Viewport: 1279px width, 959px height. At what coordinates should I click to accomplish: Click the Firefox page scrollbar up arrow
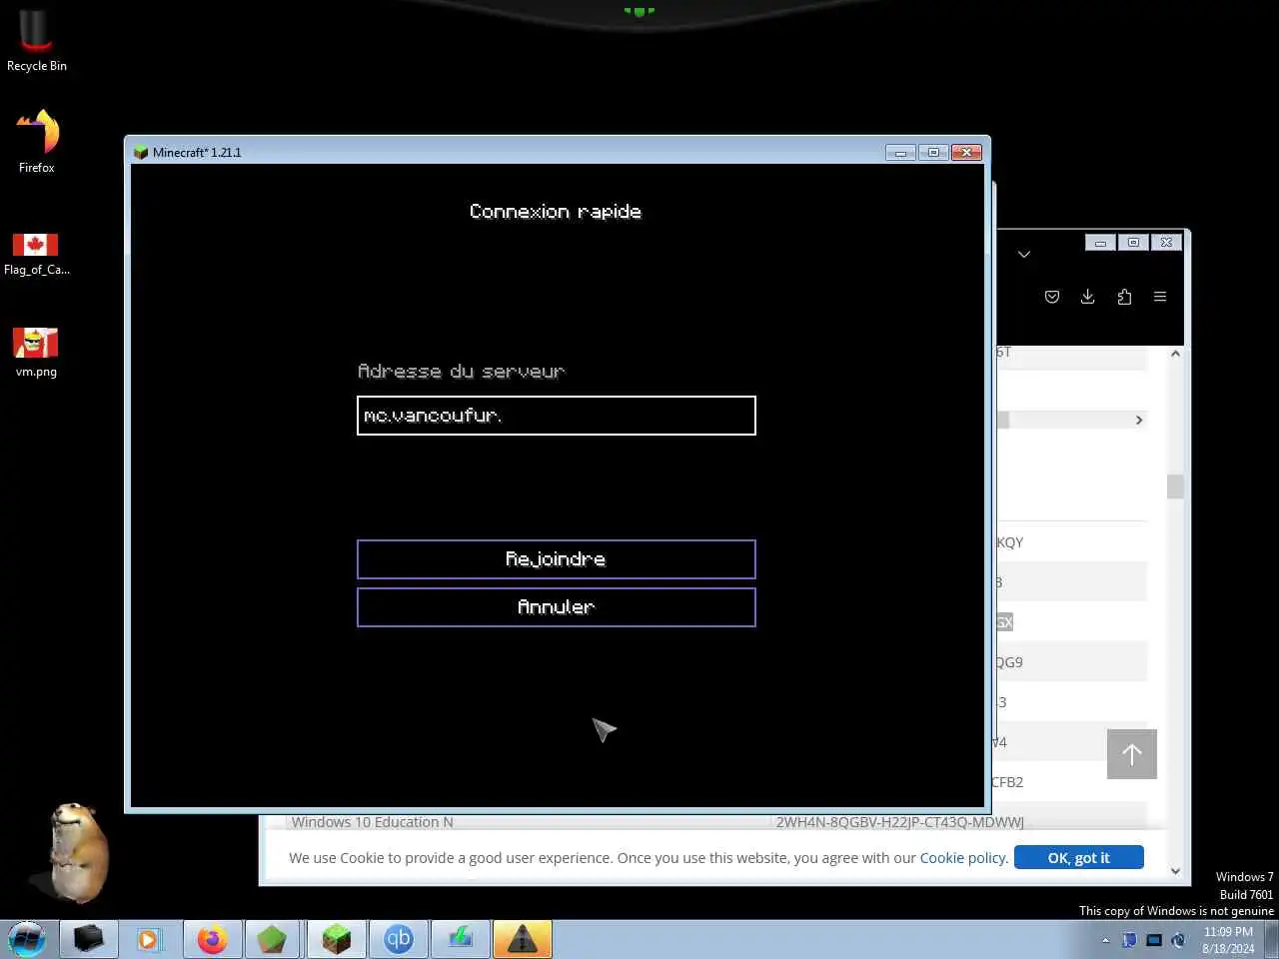pyautogui.click(x=1175, y=354)
